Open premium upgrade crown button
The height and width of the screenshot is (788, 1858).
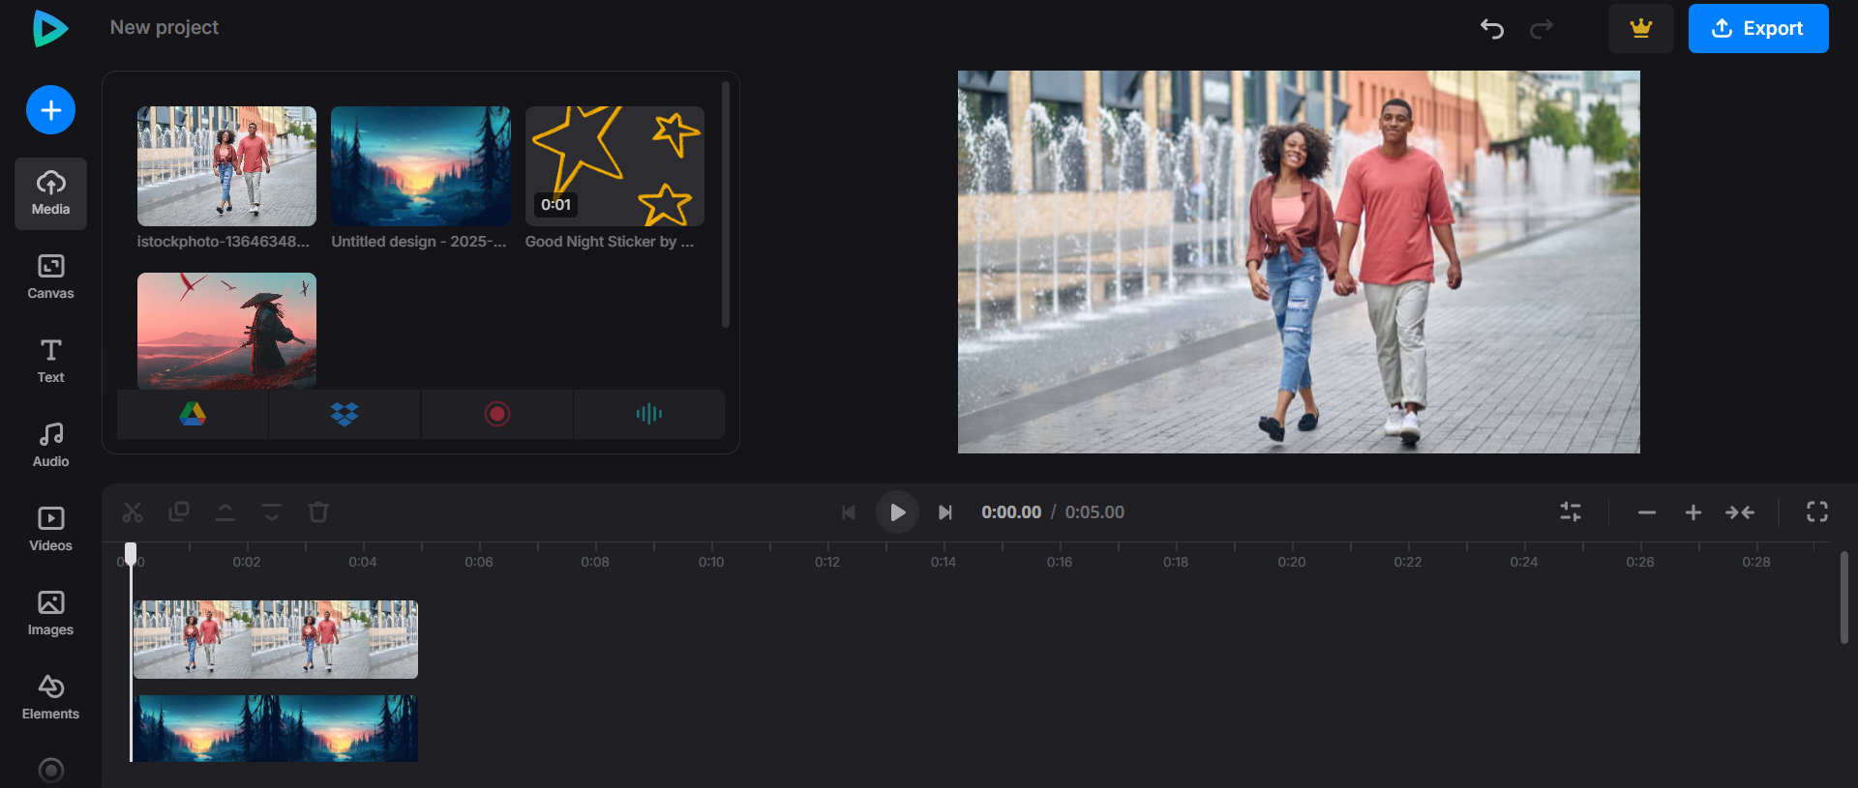coord(1640,29)
